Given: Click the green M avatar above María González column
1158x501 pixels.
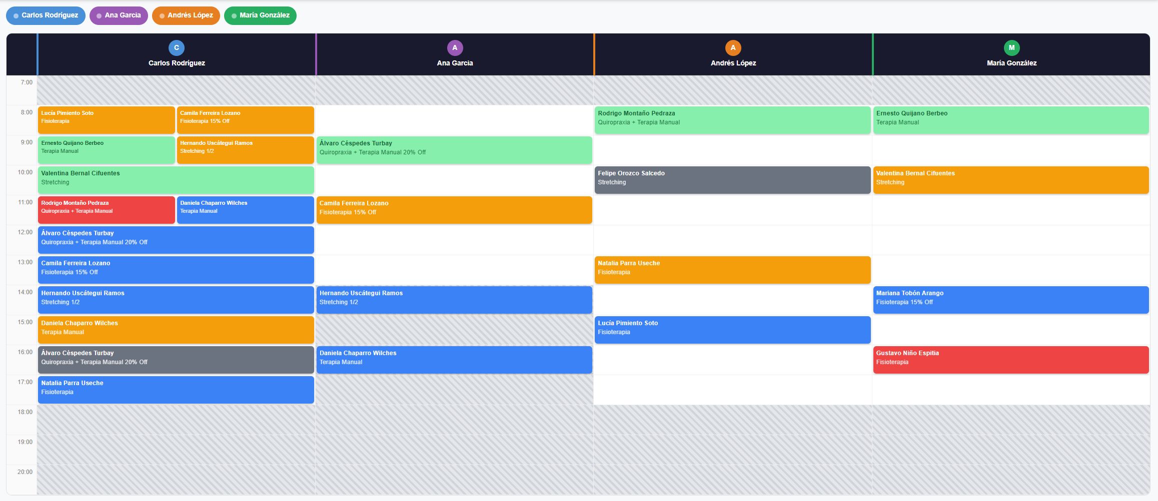Looking at the screenshot, I should click(1011, 47).
